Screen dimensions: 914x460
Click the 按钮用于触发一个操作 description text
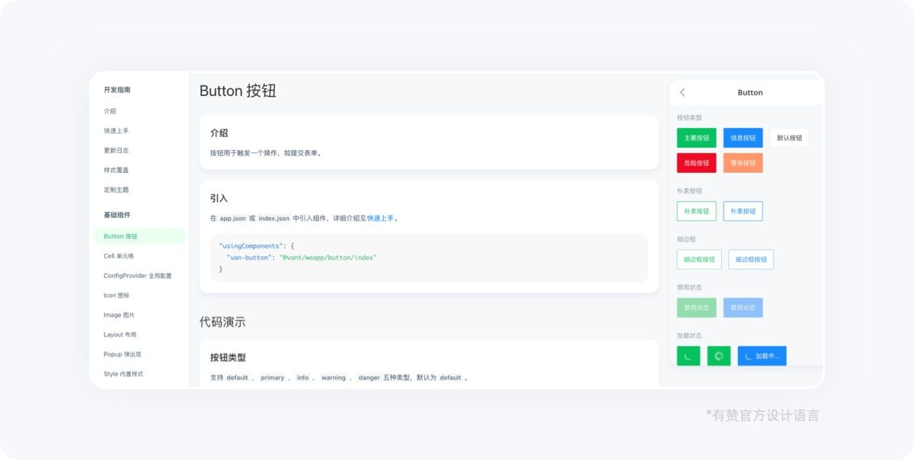(266, 153)
